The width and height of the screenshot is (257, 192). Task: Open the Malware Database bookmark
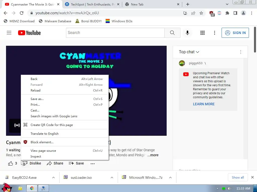(55, 21)
